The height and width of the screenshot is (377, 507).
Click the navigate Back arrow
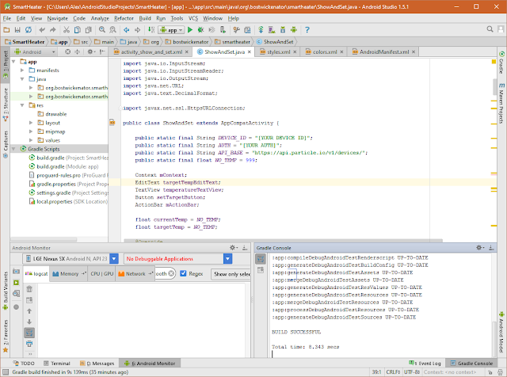click(127, 30)
